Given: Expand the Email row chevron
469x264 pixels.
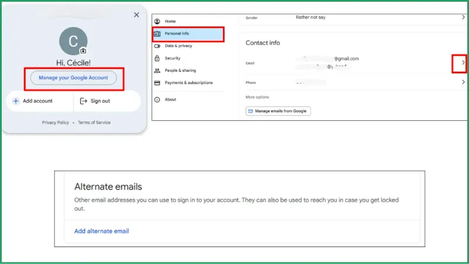Looking at the screenshot, I should coord(463,63).
